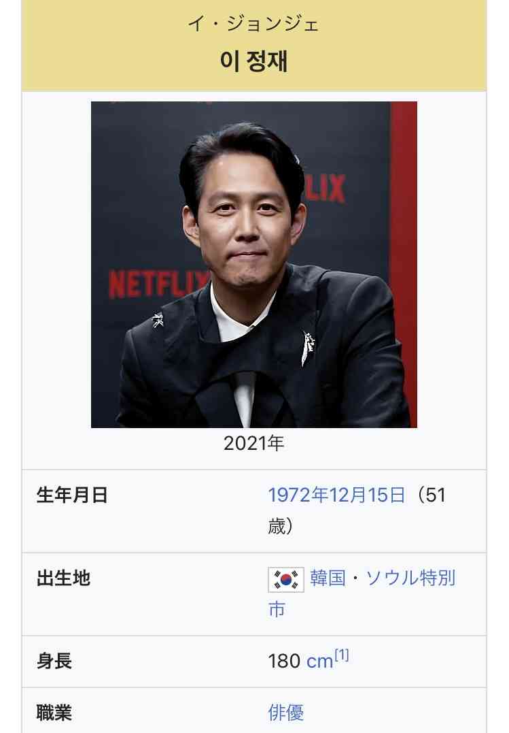Open the ソウル特別 city link

pos(410,579)
